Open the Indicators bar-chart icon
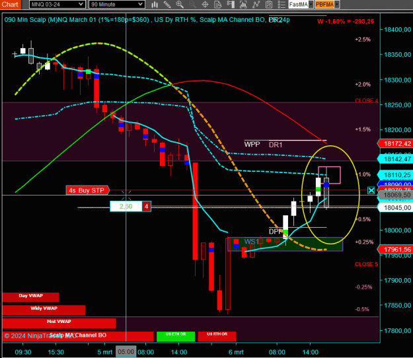The image size is (413, 358). (x=243, y=5)
